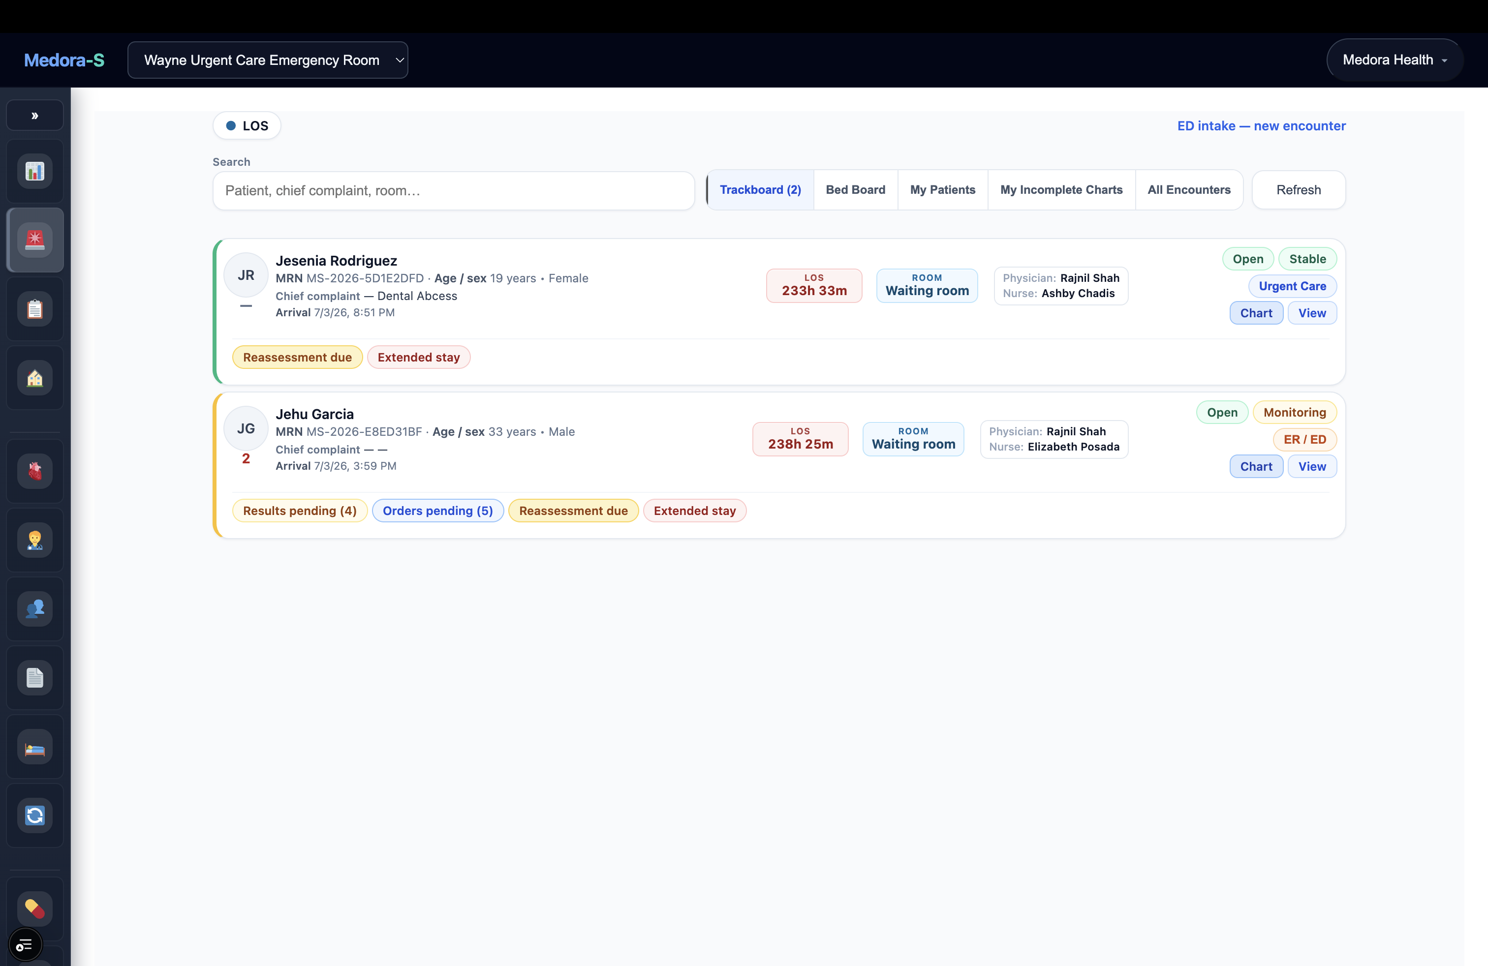Click the red acuity number 2 under JG
1488x966 pixels.
click(247, 459)
